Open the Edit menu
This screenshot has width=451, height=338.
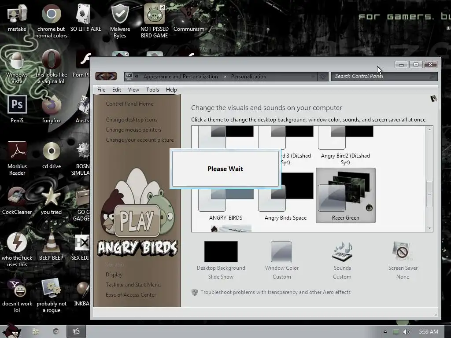pos(116,90)
